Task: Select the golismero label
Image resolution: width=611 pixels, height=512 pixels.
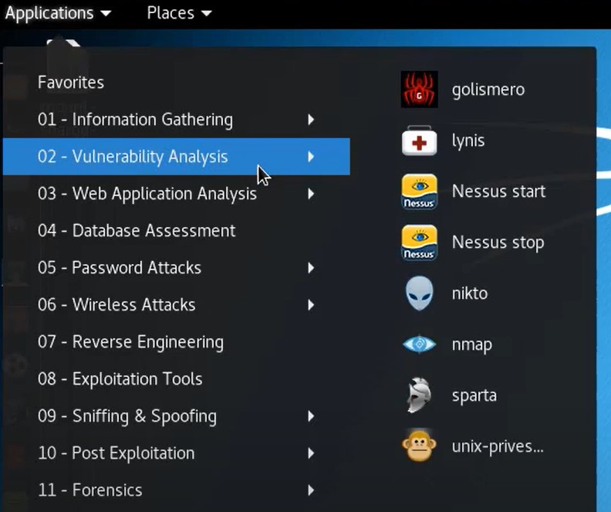Action: tap(488, 90)
